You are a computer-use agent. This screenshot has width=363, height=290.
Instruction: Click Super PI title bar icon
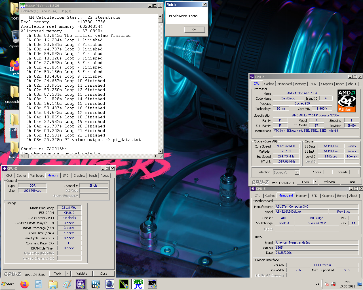click(x=22, y=5)
